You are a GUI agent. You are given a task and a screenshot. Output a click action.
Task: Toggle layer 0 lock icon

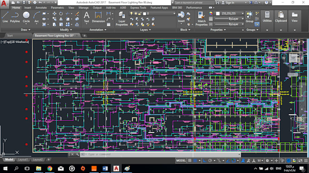tap(140, 14)
